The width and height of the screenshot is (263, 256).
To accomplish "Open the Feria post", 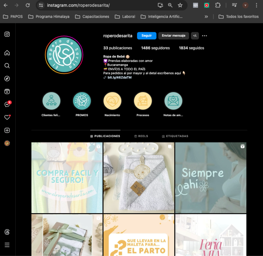I will tap(211, 235).
